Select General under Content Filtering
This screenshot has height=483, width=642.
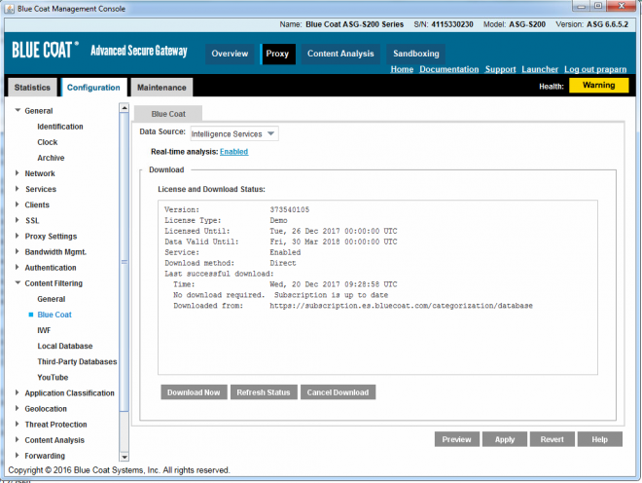[x=52, y=299]
